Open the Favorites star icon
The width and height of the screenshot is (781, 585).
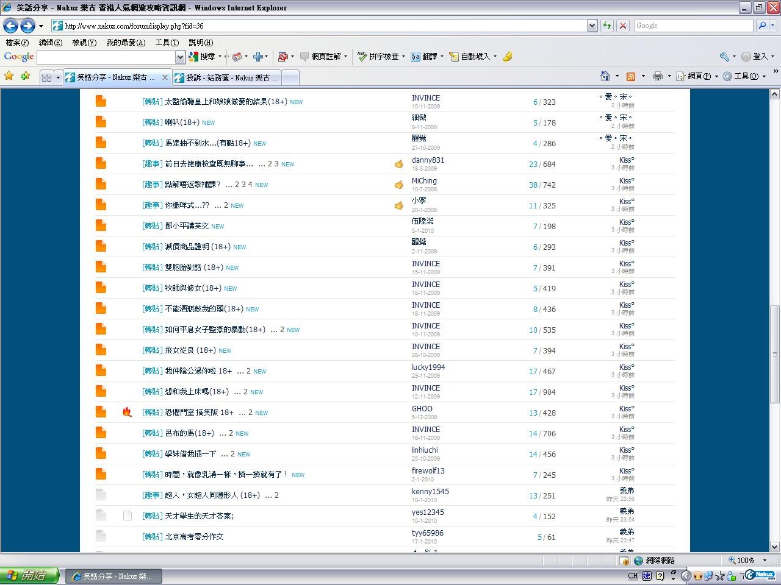click(x=9, y=76)
